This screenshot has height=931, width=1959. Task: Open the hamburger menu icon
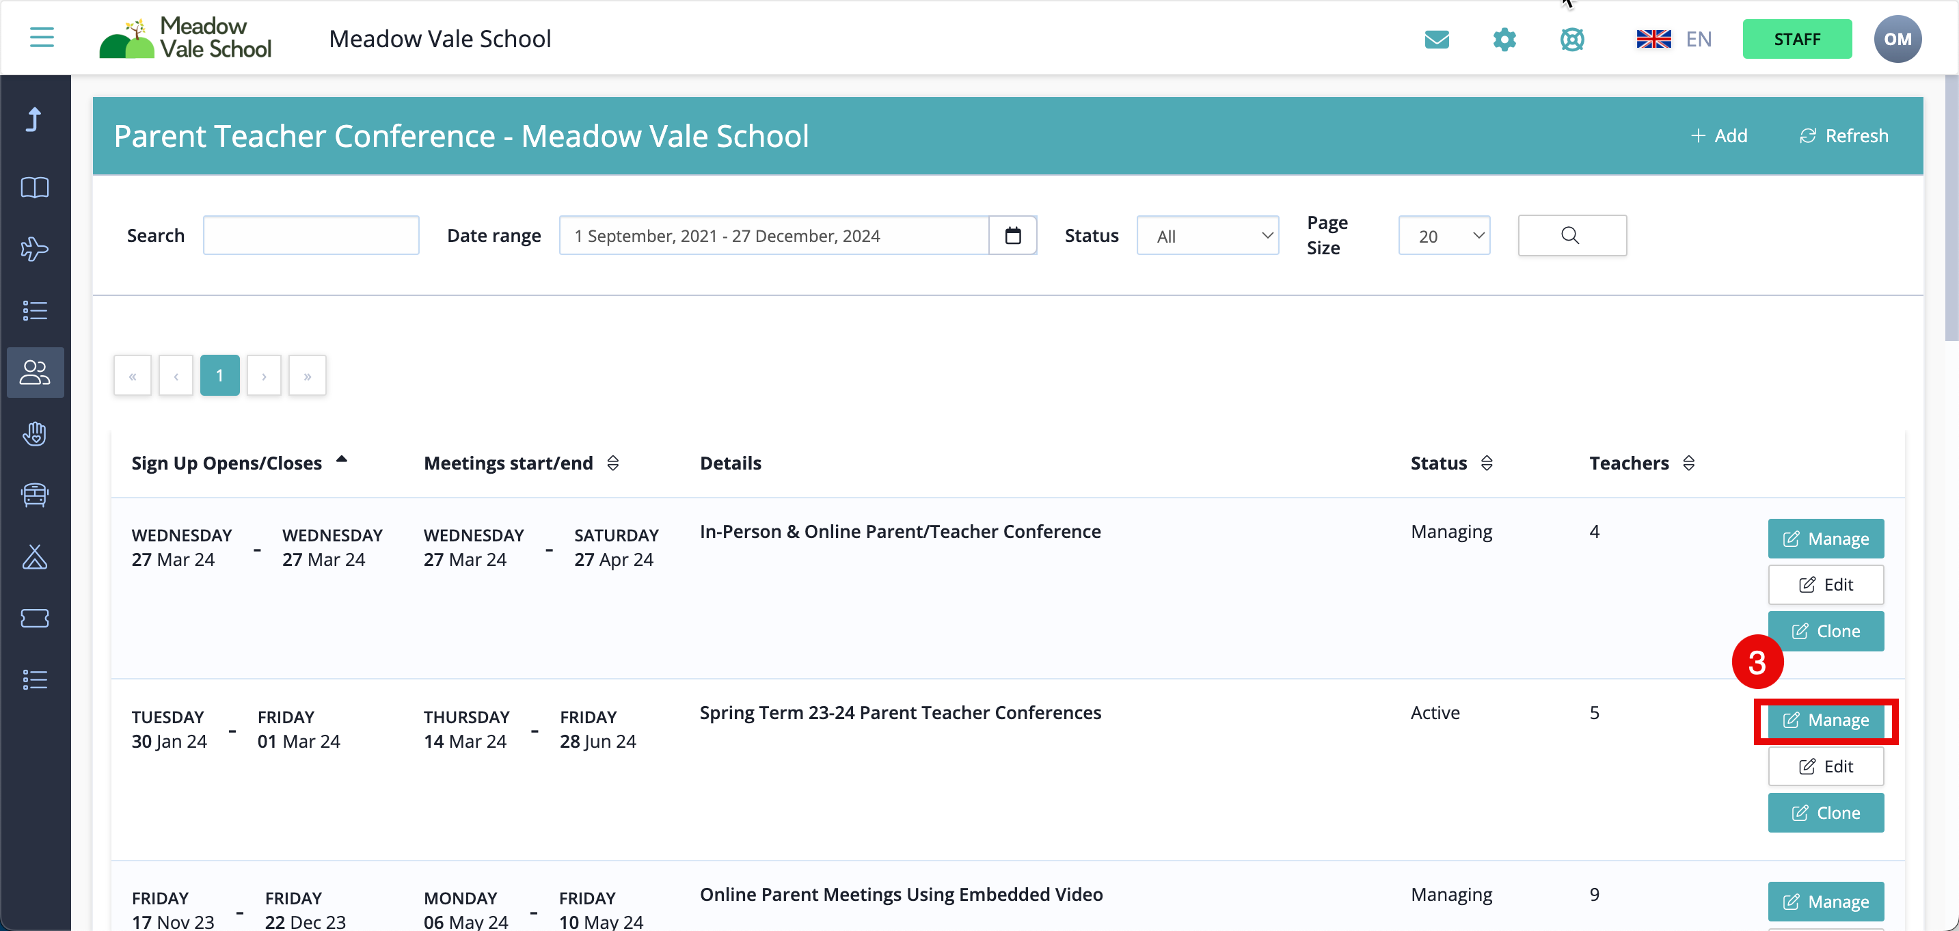(x=42, y=38)
